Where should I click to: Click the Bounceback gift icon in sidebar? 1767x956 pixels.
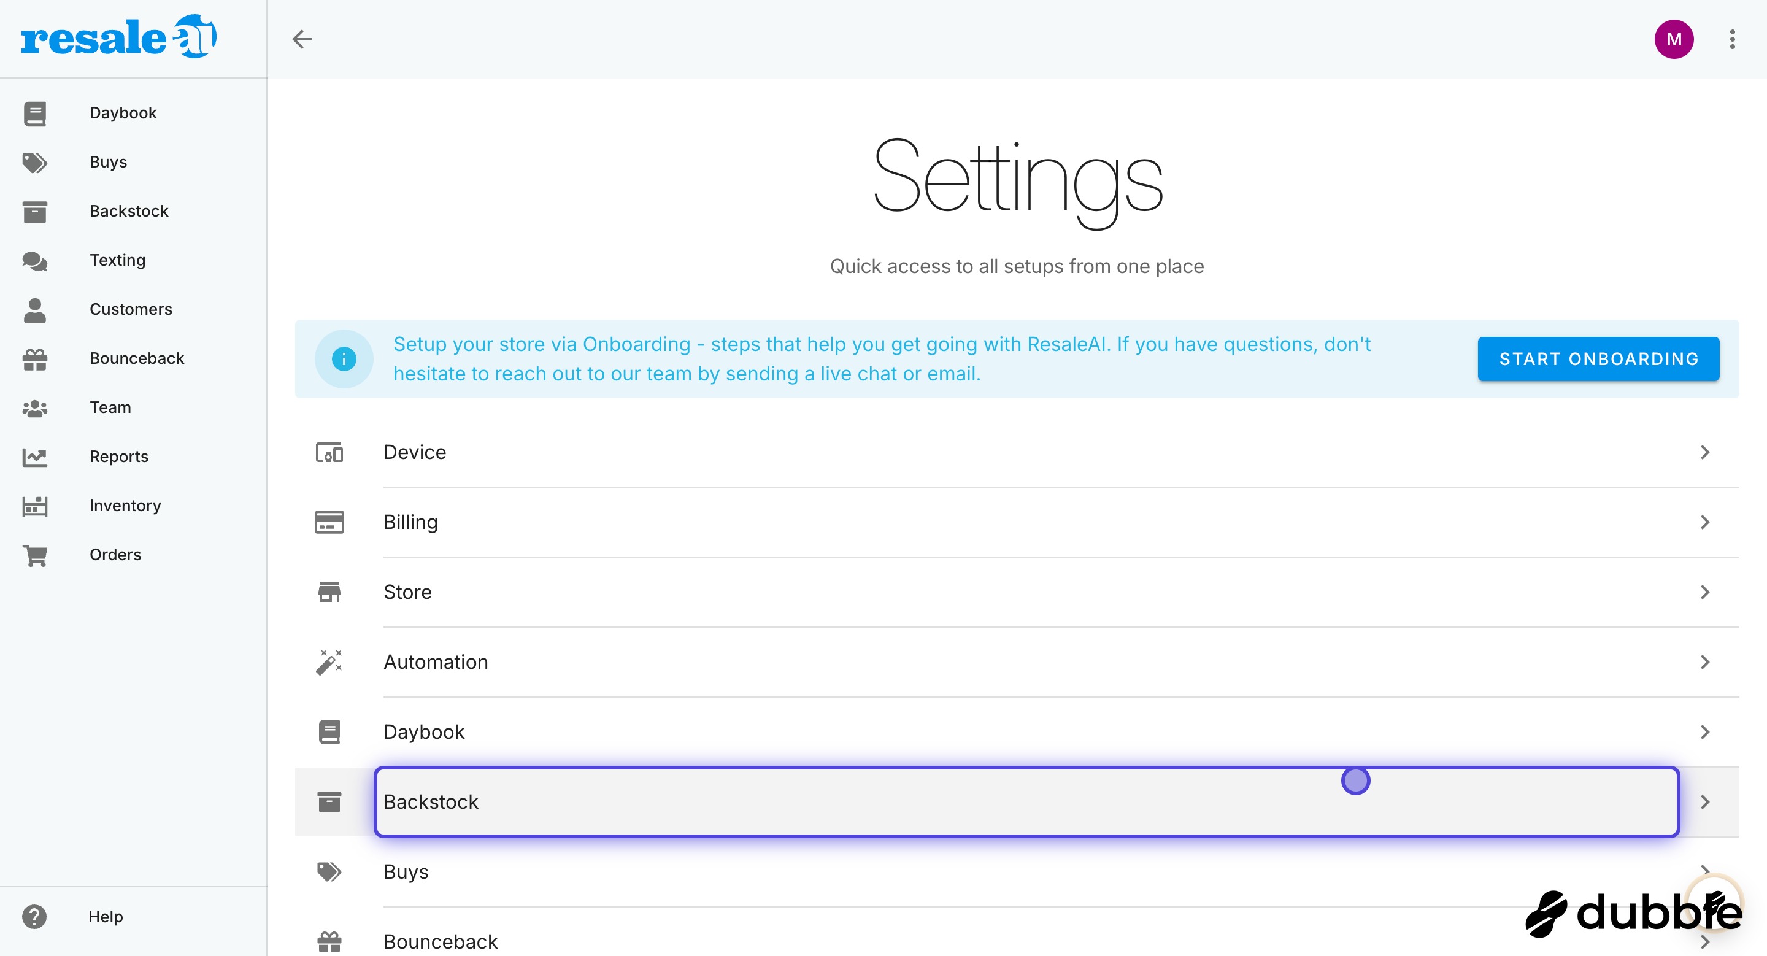coord(34,359)
